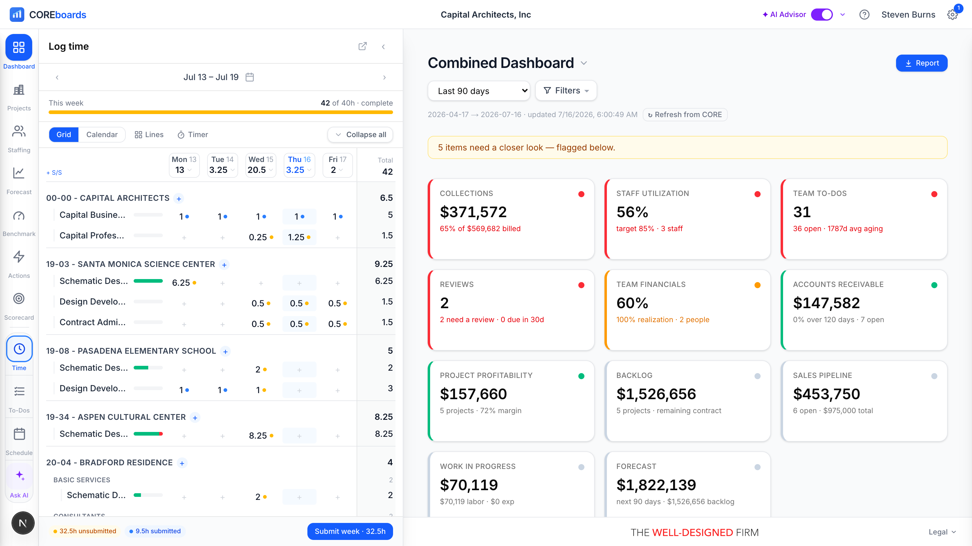Open the Collections card

tap(511, 219)
